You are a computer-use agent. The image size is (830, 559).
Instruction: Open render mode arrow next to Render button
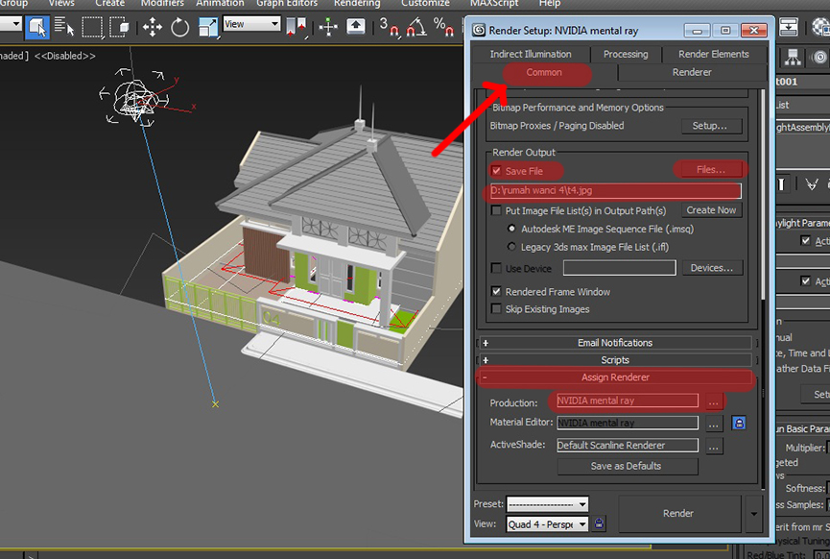click(x=754, y=514)
